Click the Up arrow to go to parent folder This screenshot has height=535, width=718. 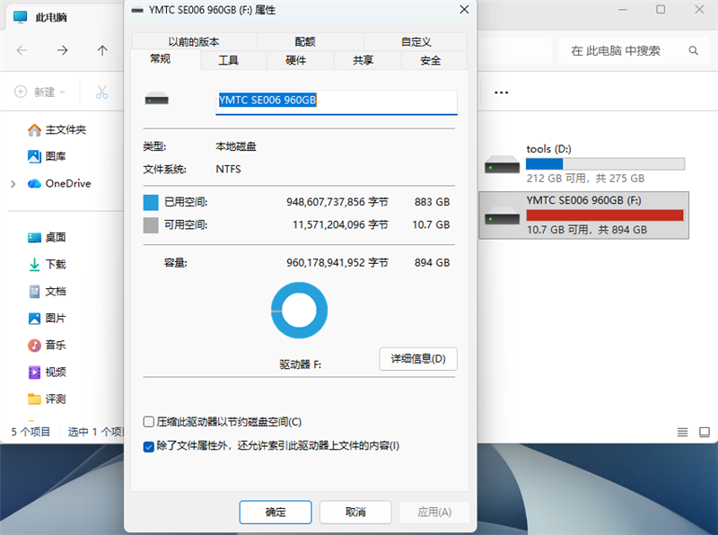tap(102, 51)
